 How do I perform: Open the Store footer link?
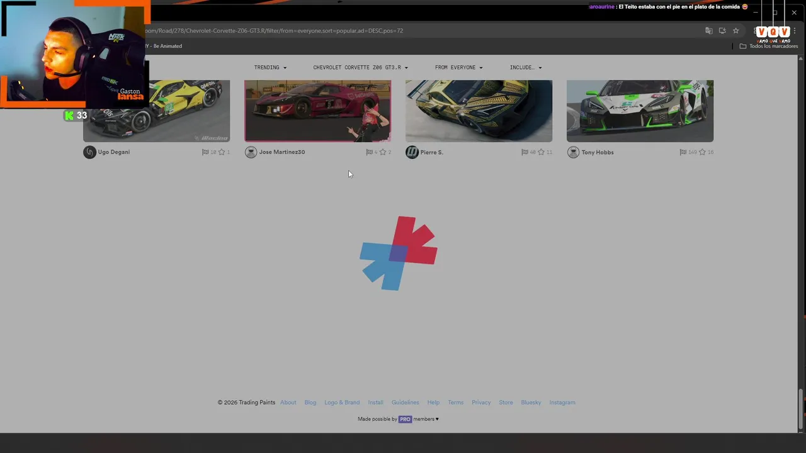point(506,403)
